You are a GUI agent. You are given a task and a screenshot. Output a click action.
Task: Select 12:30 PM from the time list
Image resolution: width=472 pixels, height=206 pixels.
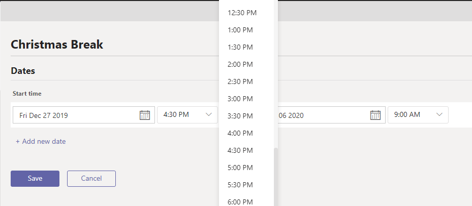(242, 13)
